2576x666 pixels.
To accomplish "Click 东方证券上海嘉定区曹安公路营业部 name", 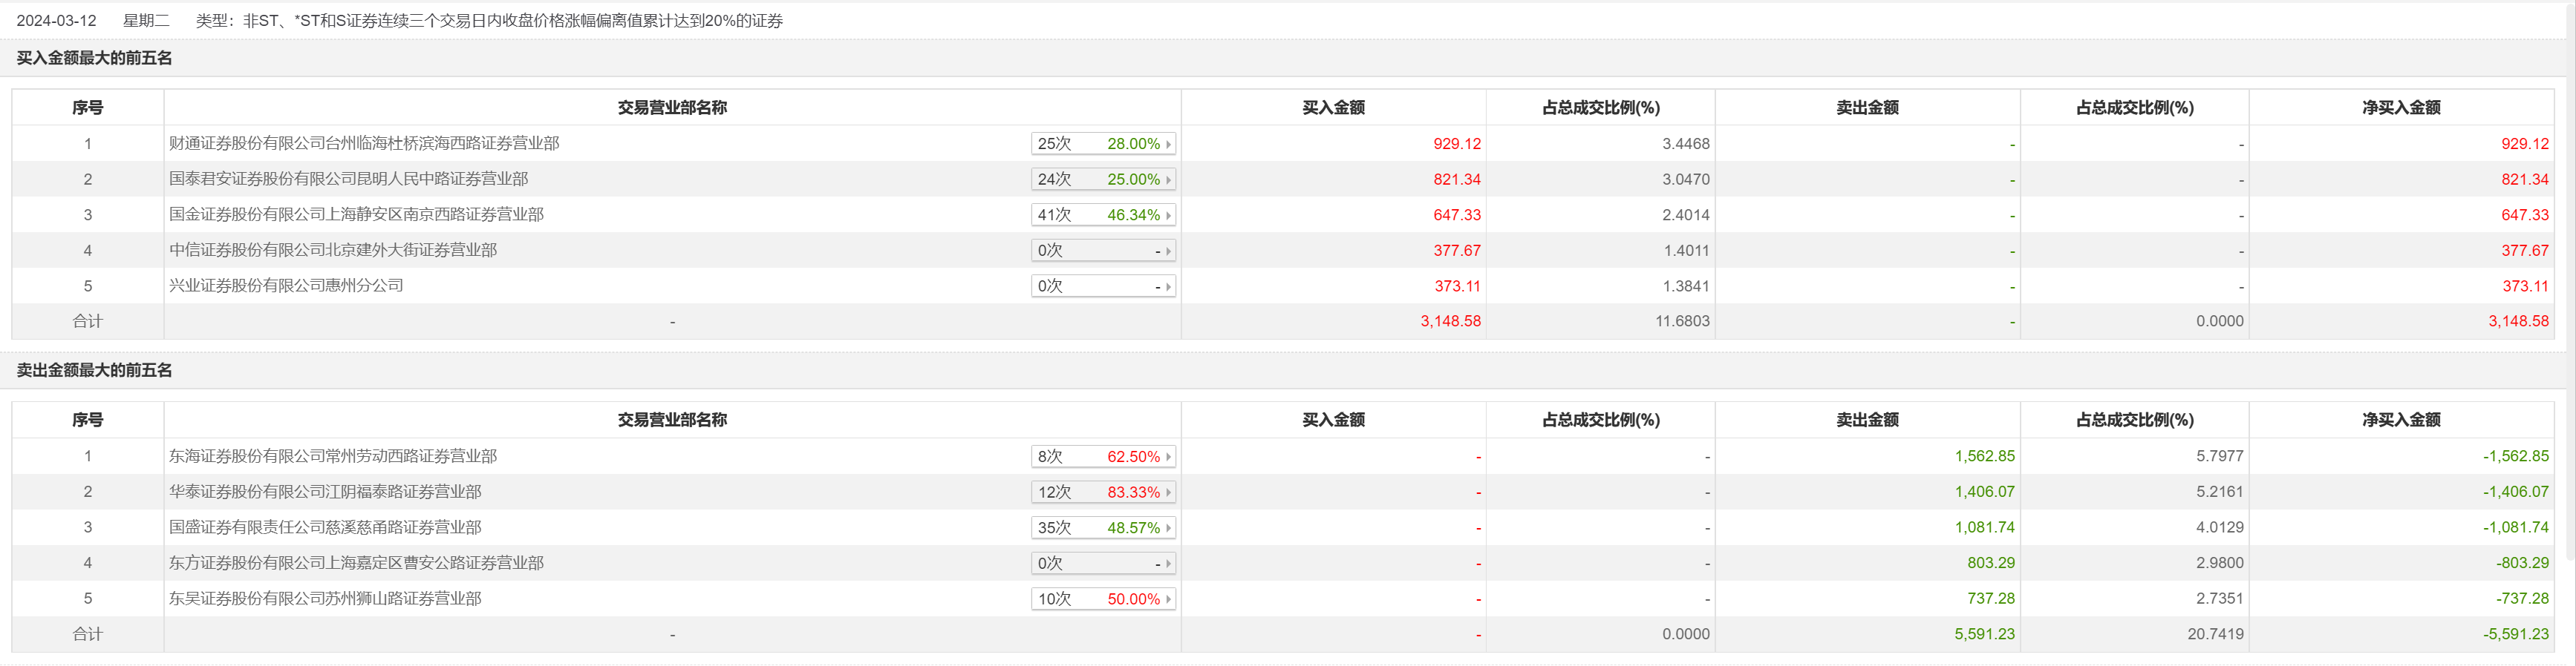I will coord(356,563).
